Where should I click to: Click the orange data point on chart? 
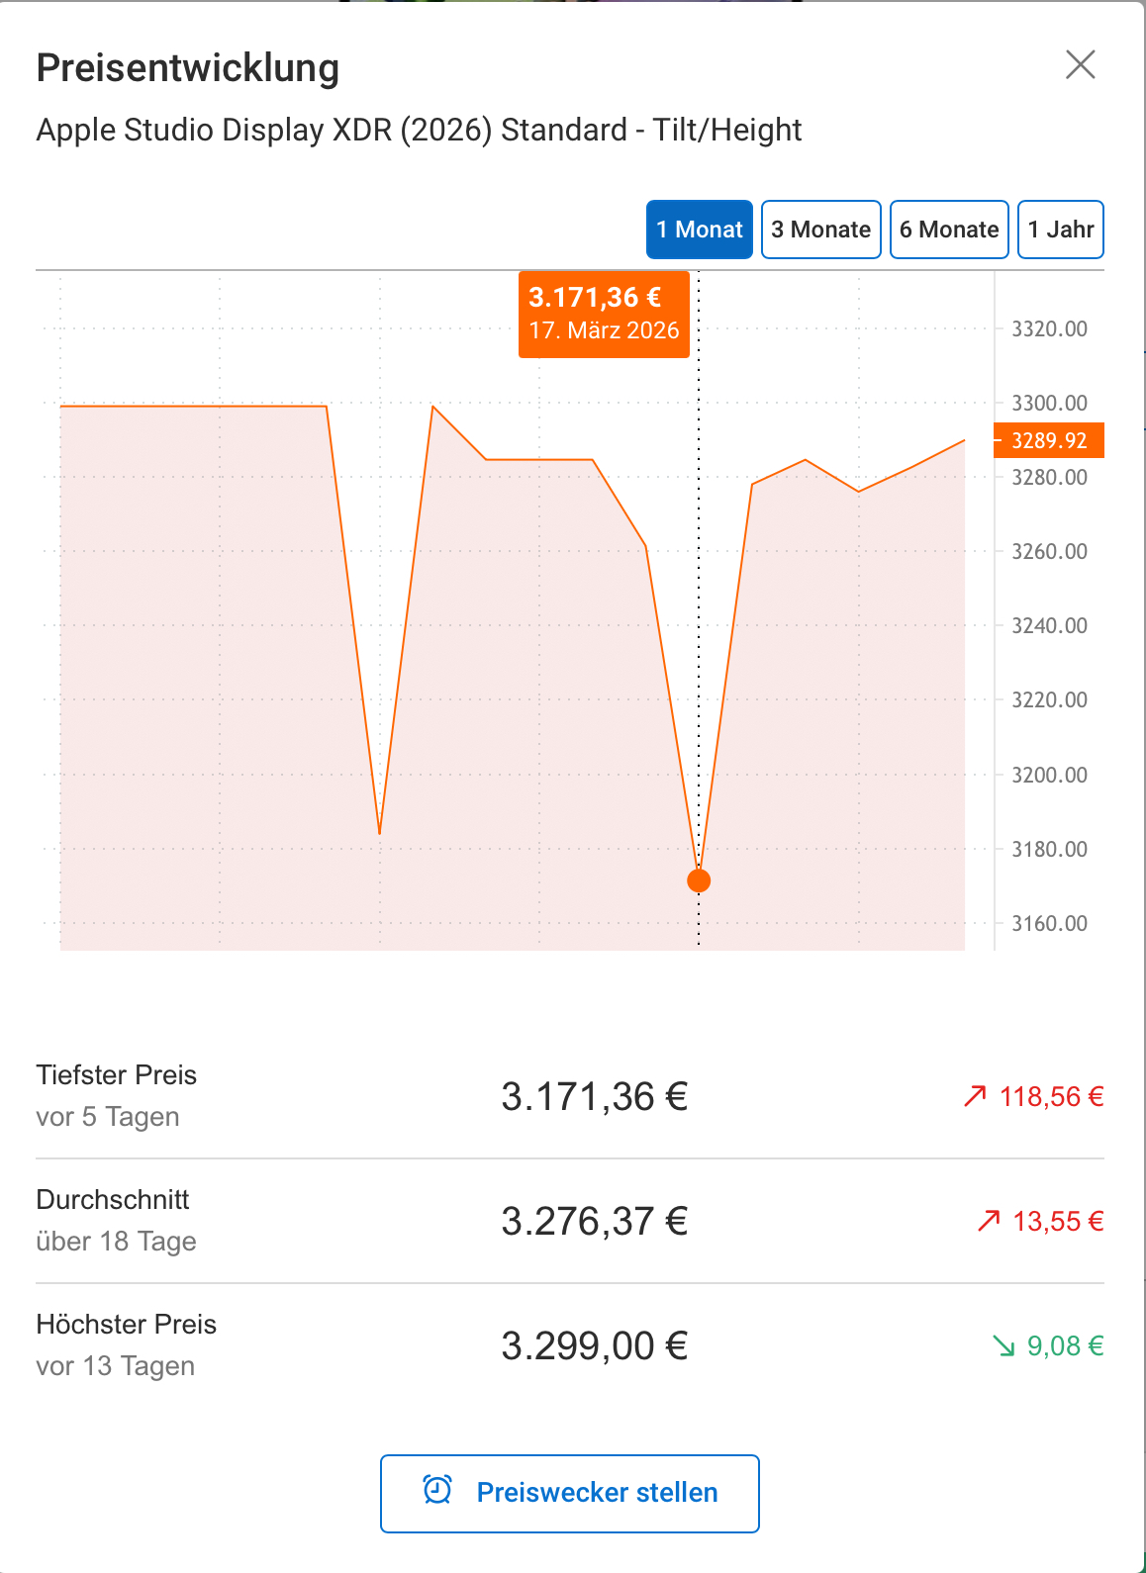(x=699, y=880)
